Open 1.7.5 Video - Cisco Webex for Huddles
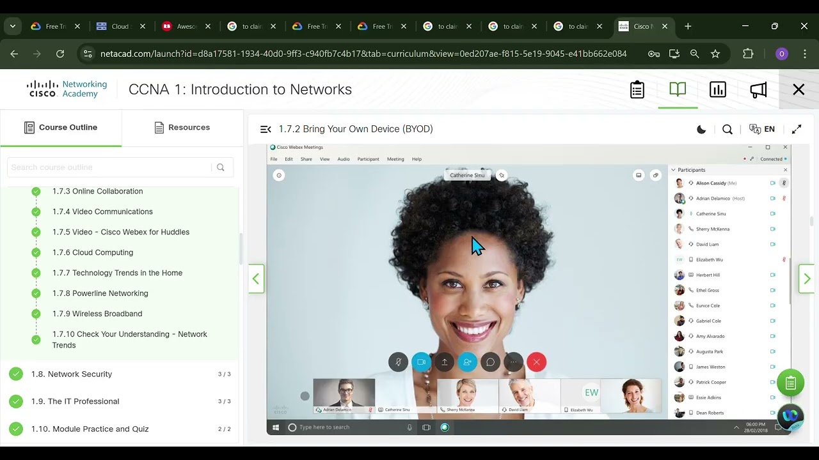Image resolution: width=819 pixels, height=460 pixels. (121, 232)
